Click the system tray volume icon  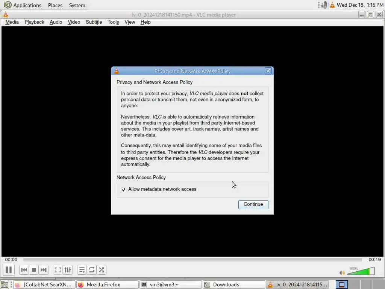323,5
